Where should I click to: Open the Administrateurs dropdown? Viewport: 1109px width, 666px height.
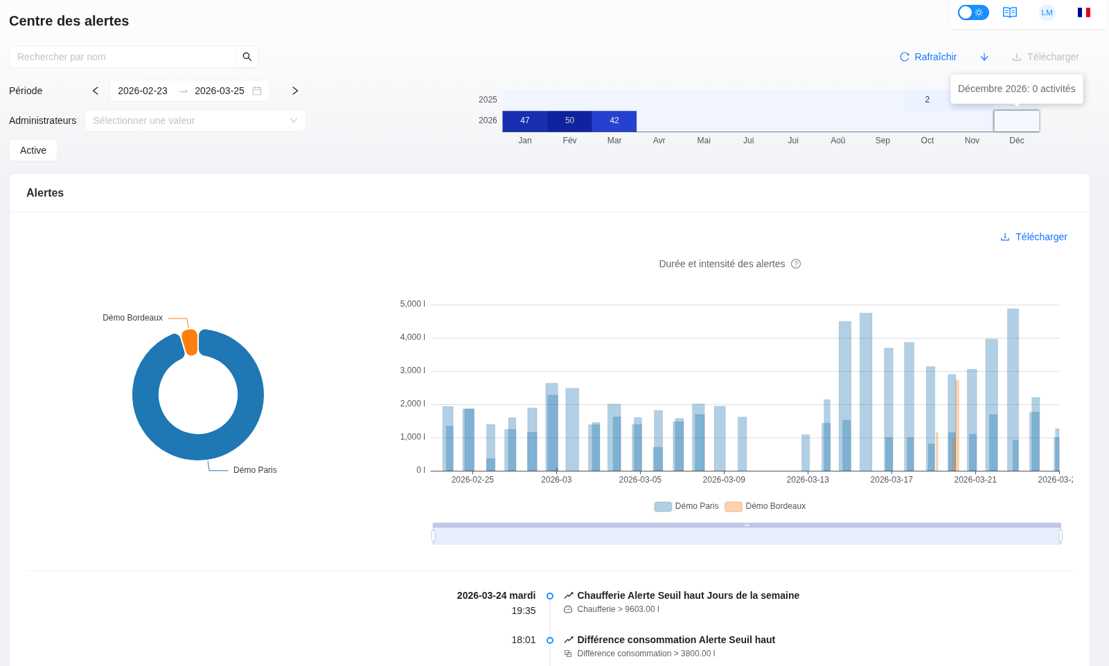195,120
